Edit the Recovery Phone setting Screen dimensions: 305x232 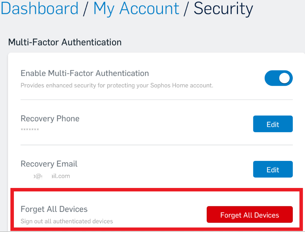coord(273,124)
